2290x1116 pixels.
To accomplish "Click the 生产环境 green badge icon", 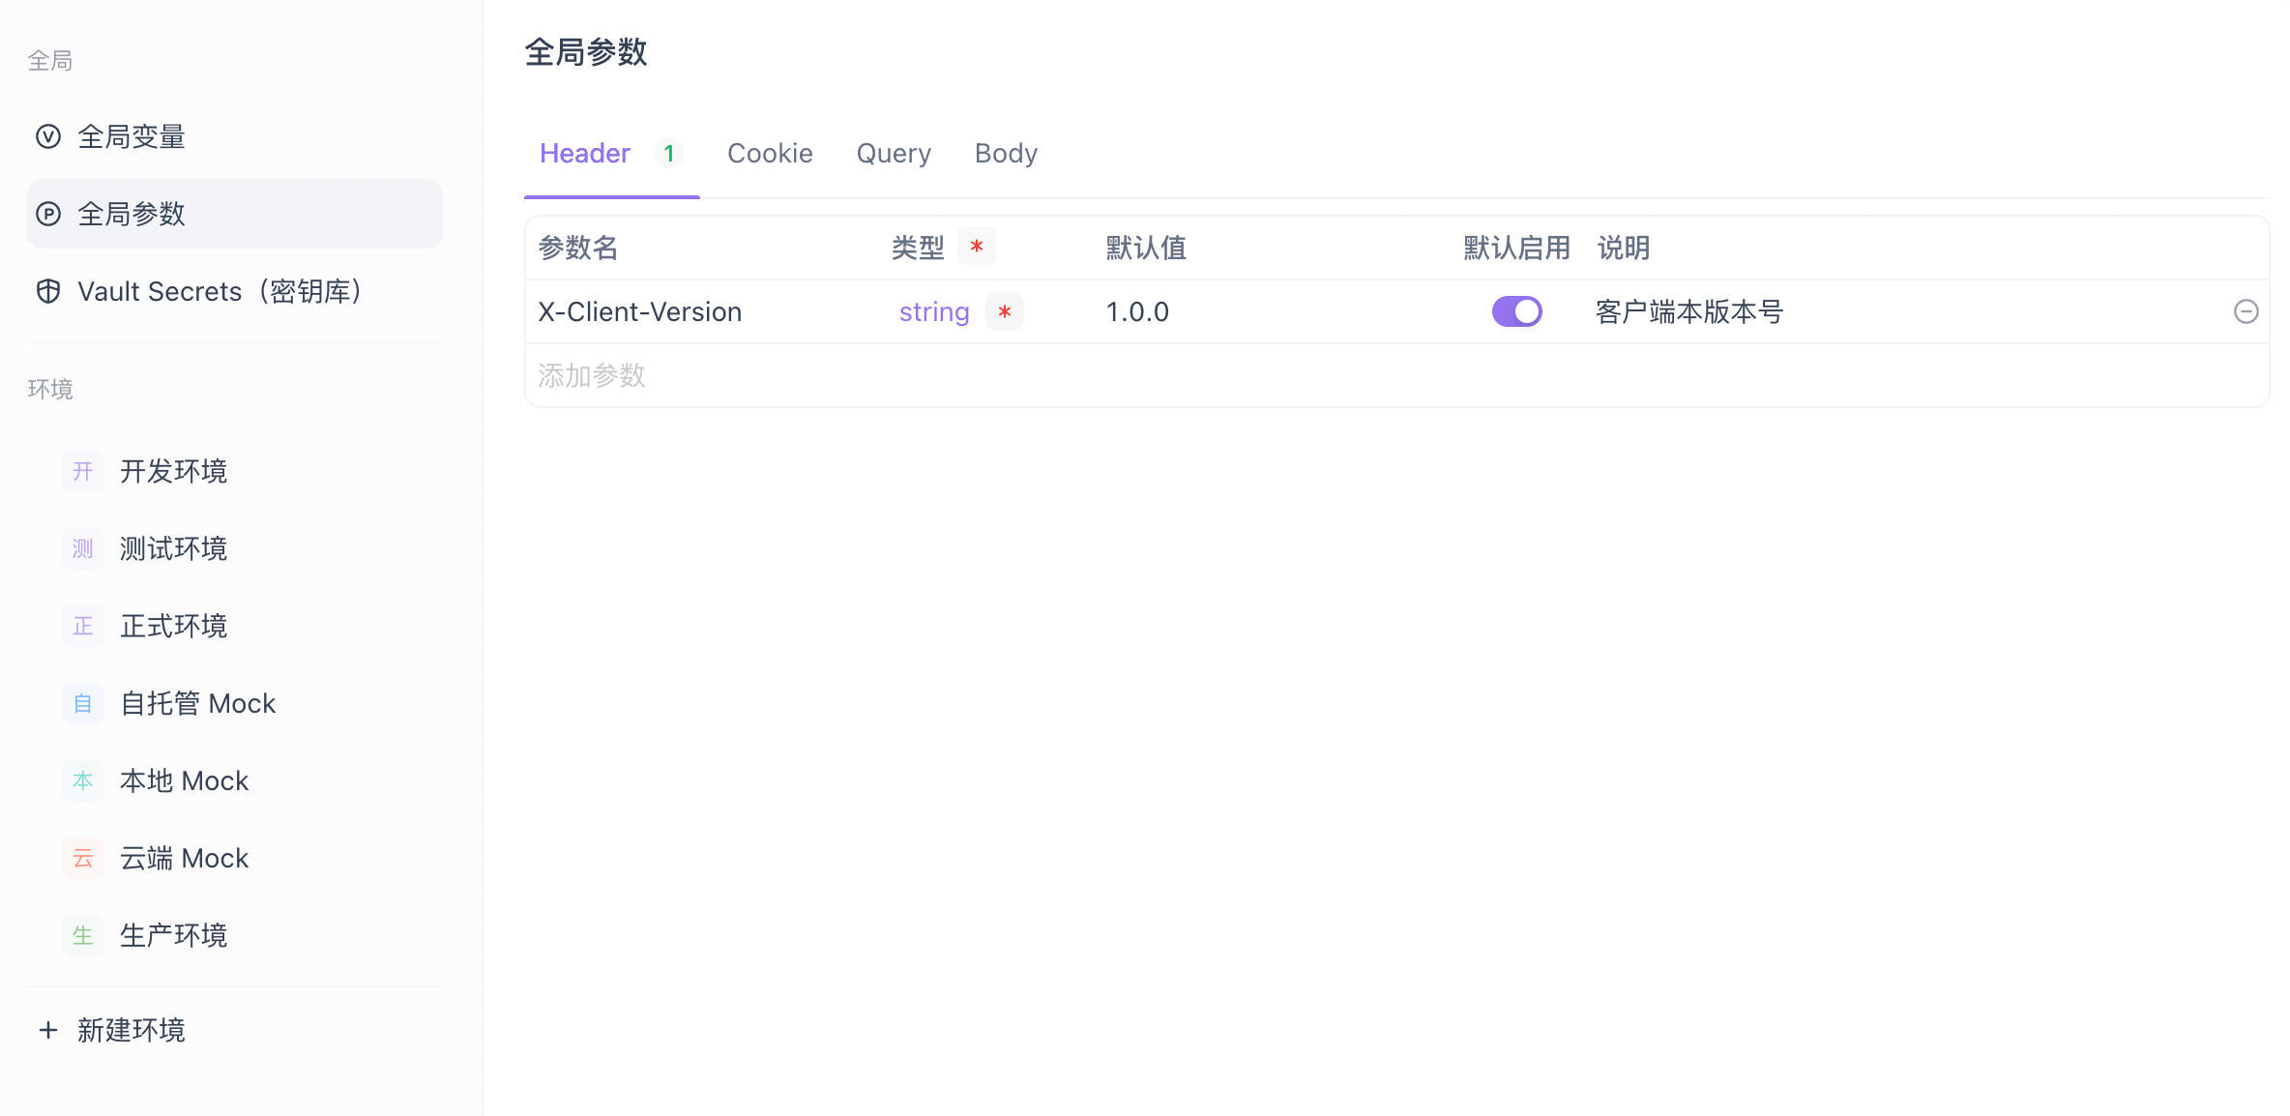I will point(83,935).
